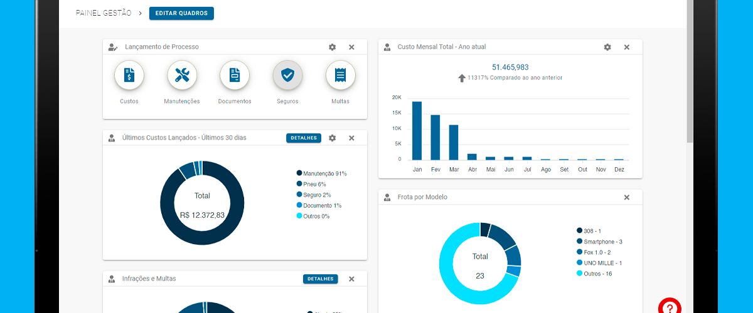Open Detalhes for Últimos Custos Lançados
This screenshot has height=313, width=753.
pos(304,138)
